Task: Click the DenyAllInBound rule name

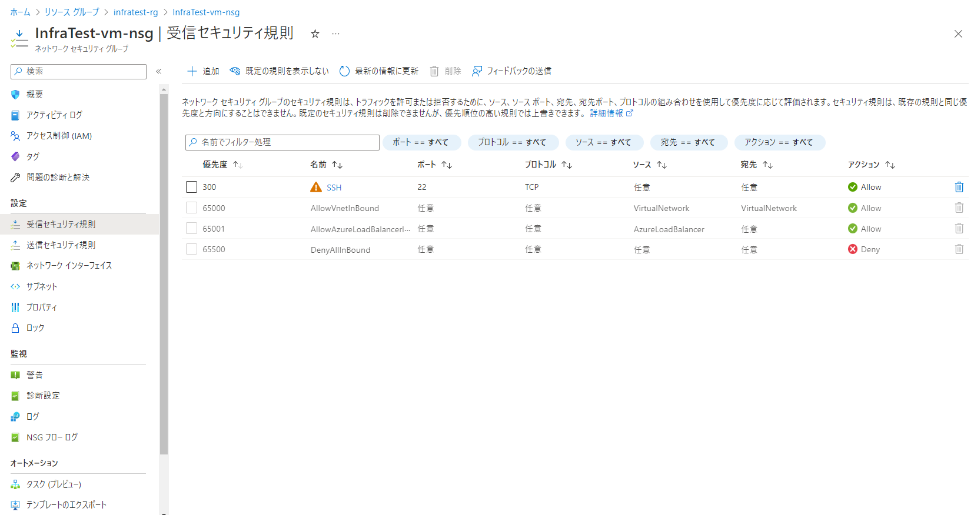Action: (340, 250)
